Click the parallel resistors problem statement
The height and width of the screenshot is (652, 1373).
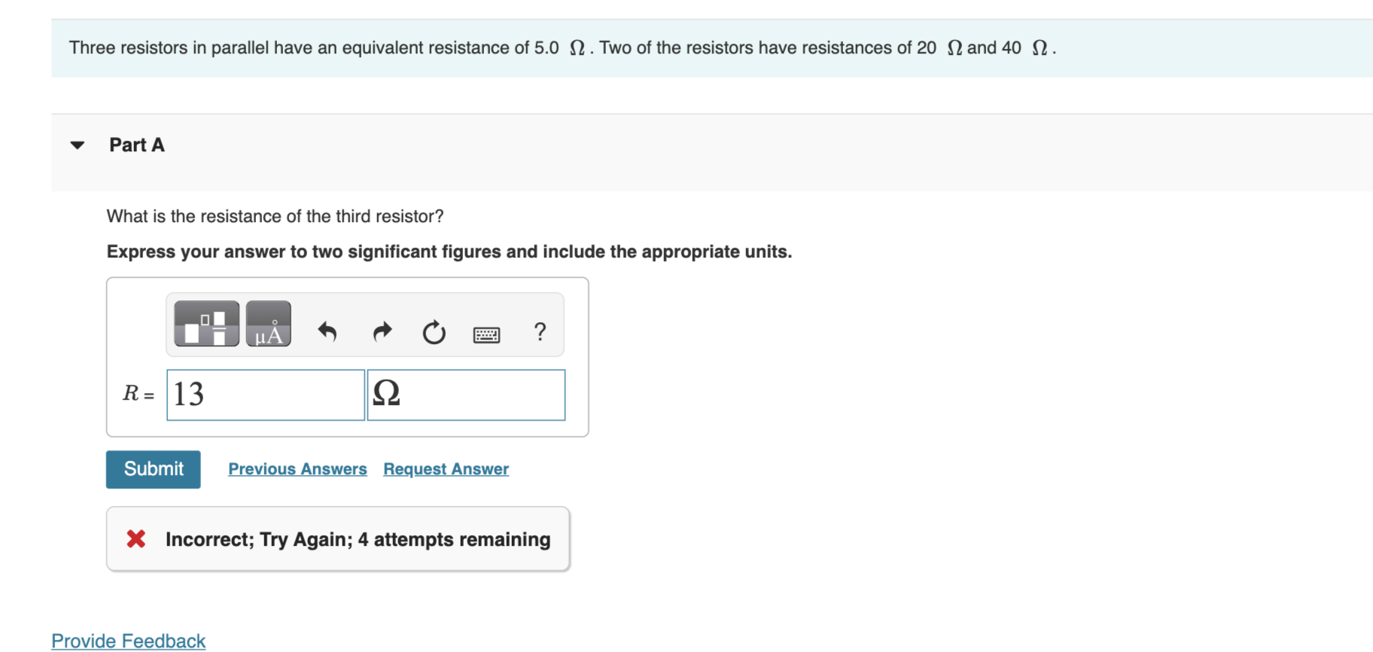click(562, 48)
